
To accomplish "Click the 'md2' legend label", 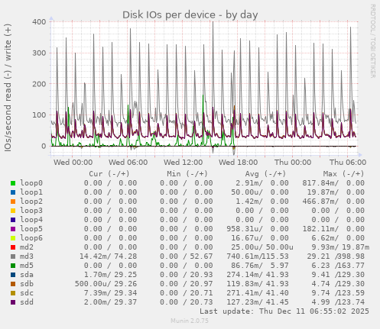I will [x=27, y=247].
